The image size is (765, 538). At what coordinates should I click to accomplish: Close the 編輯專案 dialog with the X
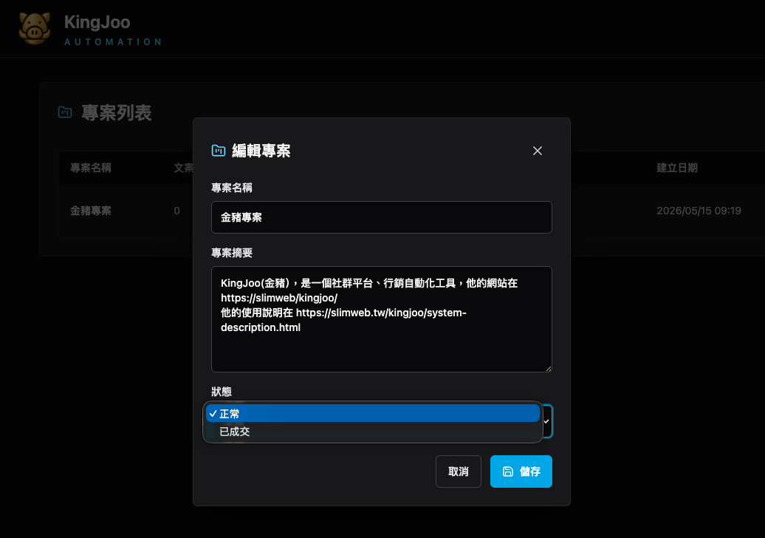537,151
